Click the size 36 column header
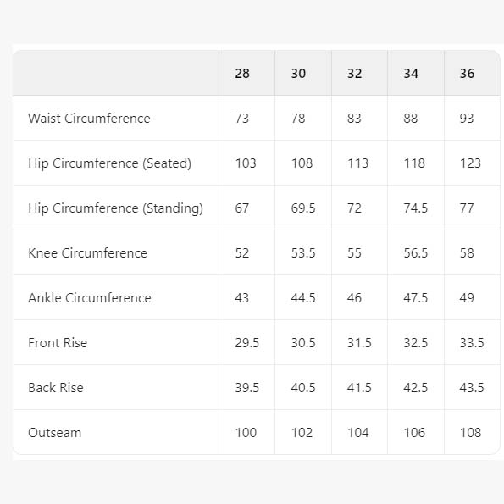 tap(467, 74)
